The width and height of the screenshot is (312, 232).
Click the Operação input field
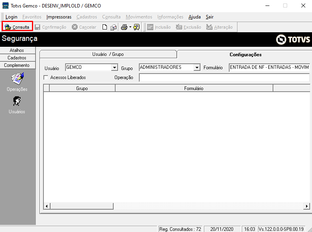(224, 77)
